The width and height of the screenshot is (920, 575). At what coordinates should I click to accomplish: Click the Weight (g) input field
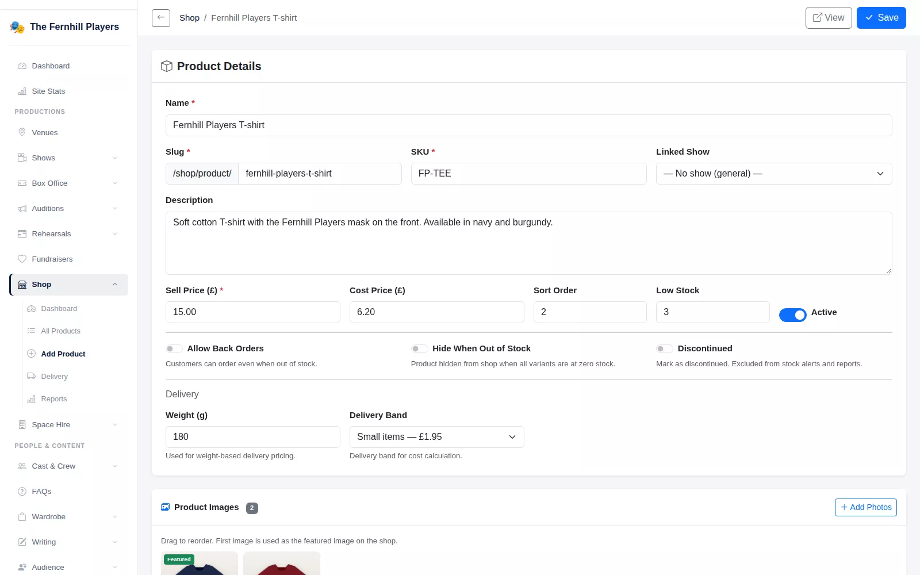click(253, 437)
